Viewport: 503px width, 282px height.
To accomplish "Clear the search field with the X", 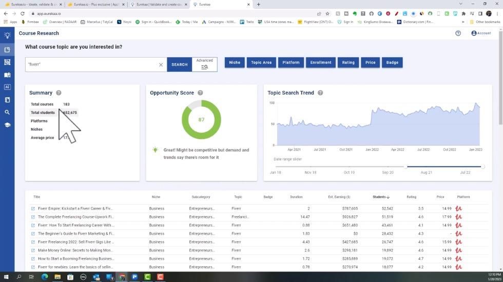I will click(x=161, y=64).
